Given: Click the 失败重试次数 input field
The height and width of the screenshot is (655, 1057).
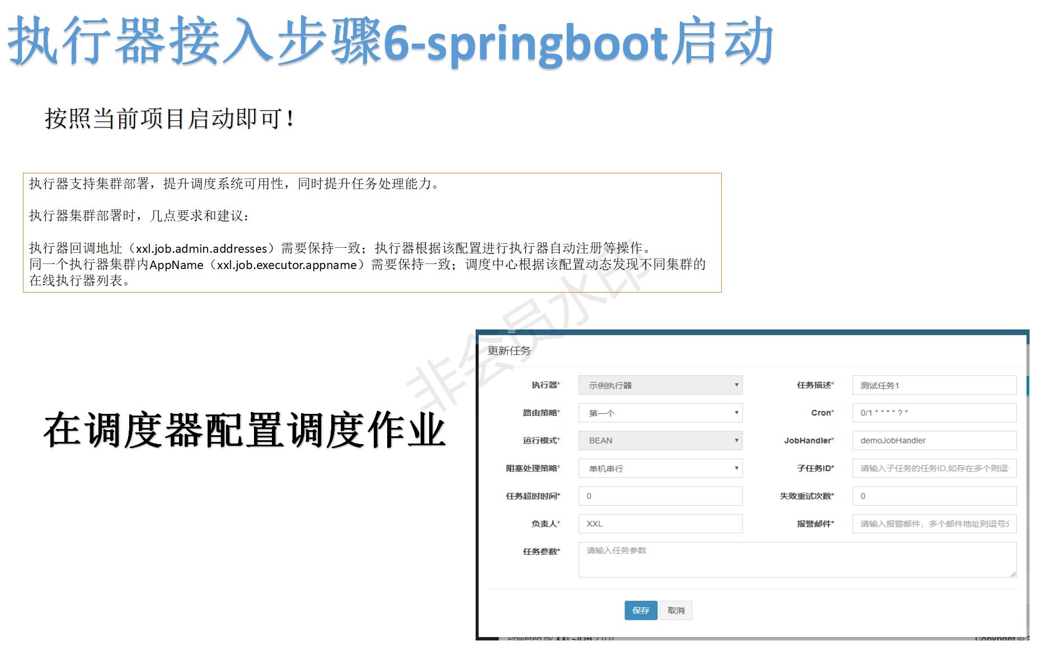Looking at the screenshot, I should (x=934, y=496).
